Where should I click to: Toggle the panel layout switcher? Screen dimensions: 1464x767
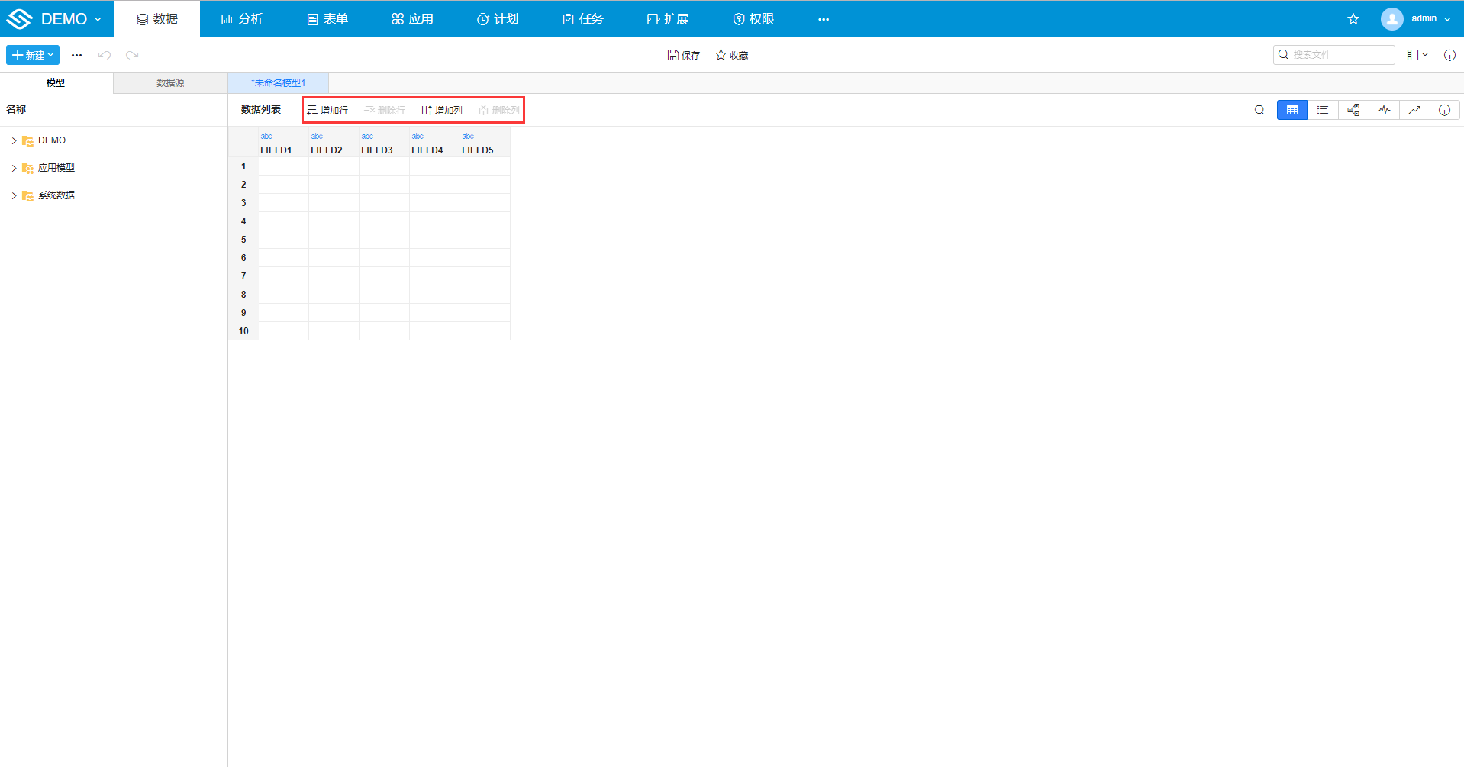click(x=1417, y=55)
